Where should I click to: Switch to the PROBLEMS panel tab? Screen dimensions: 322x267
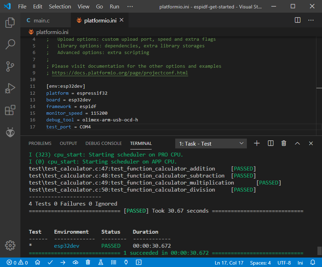40,143
